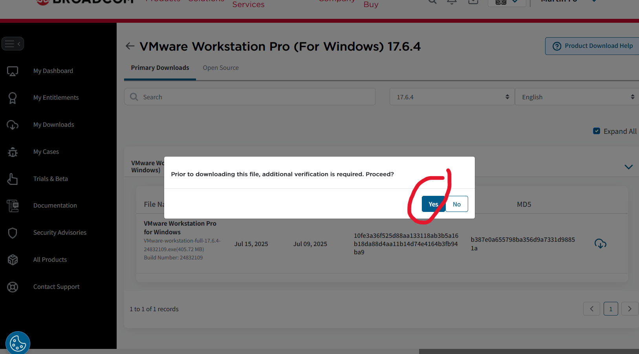Switch to the Open Source tab
This screenshot has height=354, width=639.
click(x=221, y=68)
